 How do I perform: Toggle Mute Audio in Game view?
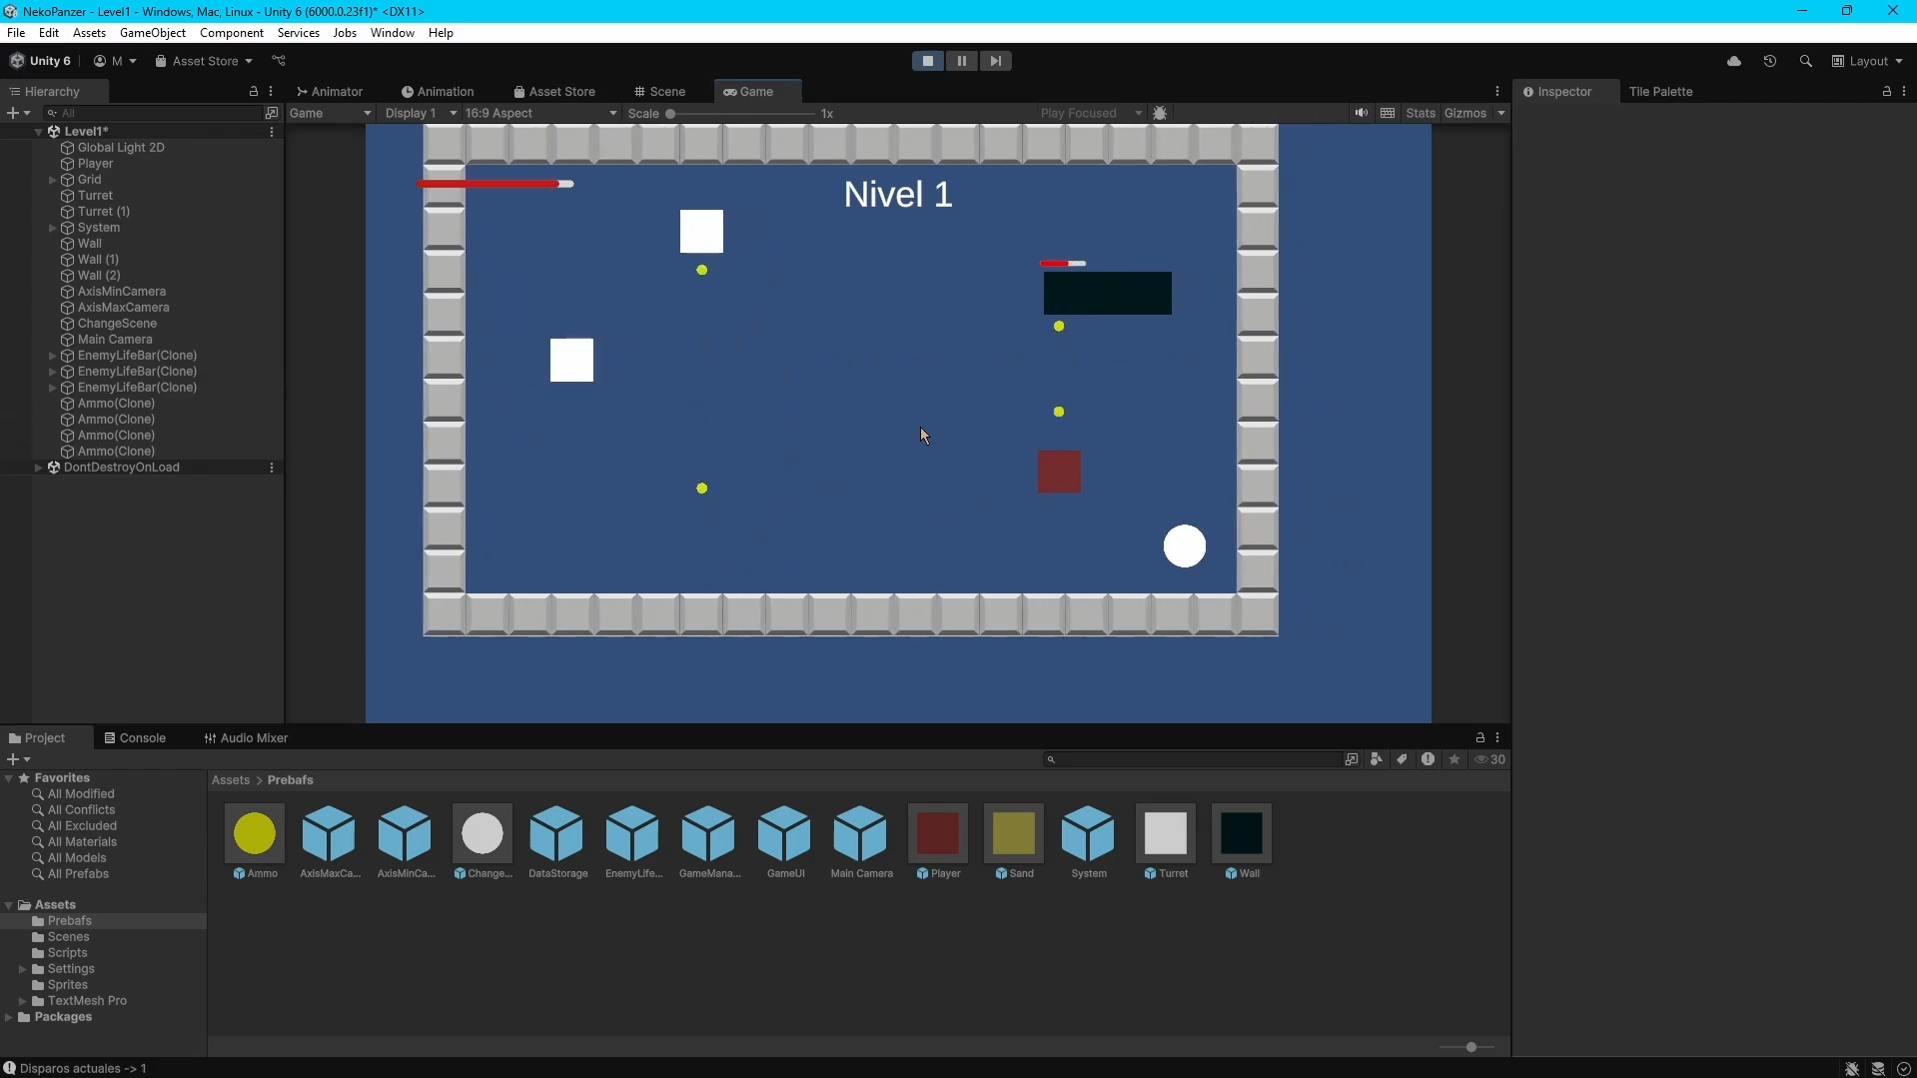pyautogui.click(x=1361, y=113)
